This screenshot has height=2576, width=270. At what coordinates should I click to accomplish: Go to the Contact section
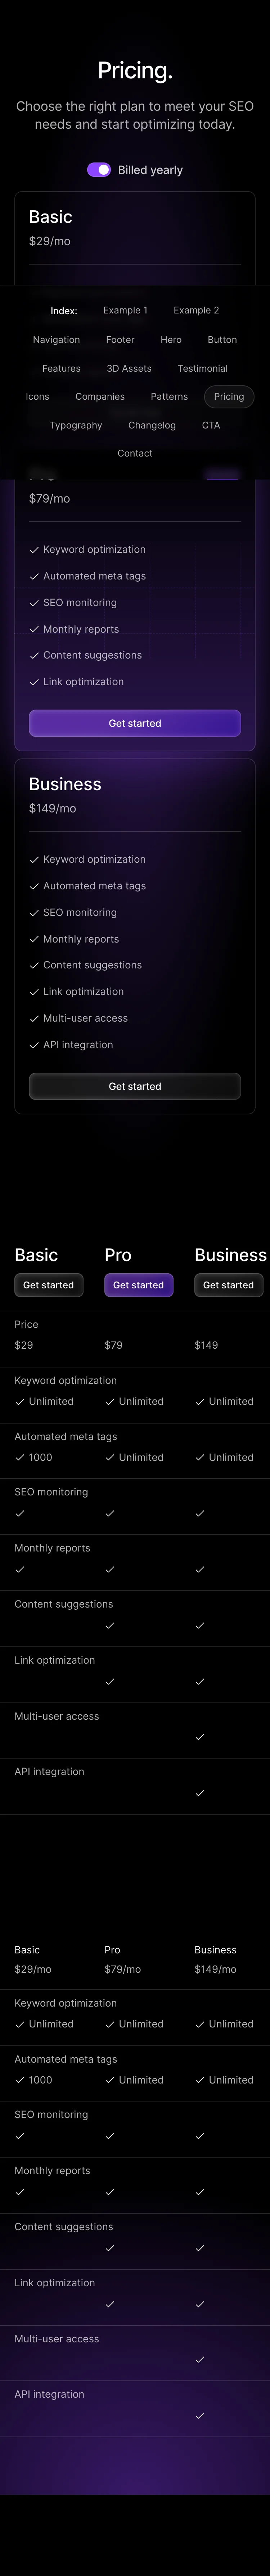135,453
